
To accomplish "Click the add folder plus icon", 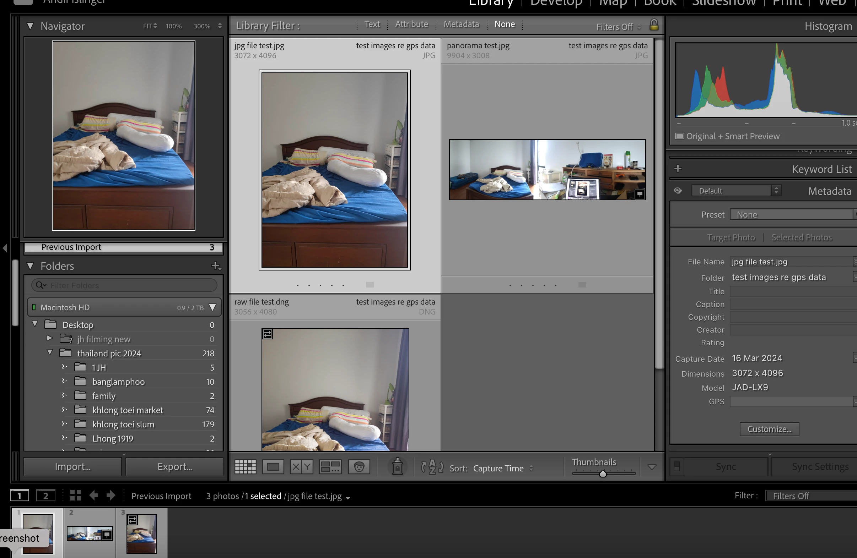I will coord(215,266).
